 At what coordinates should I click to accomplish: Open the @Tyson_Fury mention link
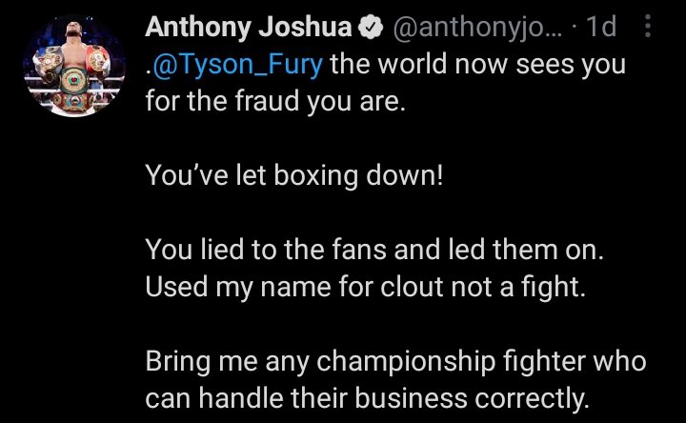pyautogui.click(x=236, y=65)
